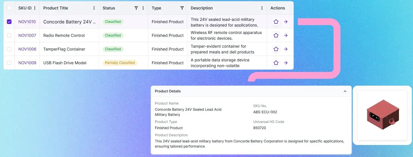
Task: Open SKU link NOV1009
Action: point(27,63)
